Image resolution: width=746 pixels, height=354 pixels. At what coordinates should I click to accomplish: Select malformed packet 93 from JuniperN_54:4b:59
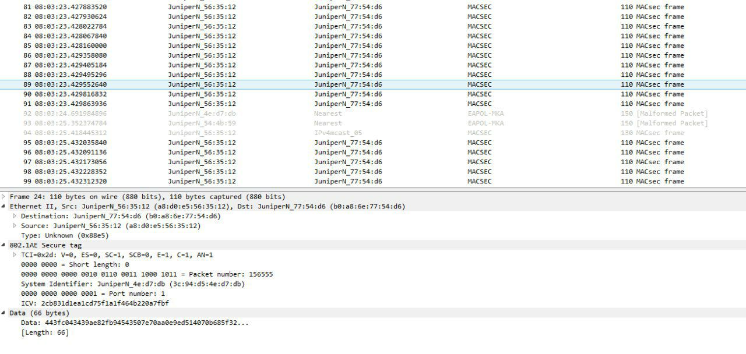373,123
